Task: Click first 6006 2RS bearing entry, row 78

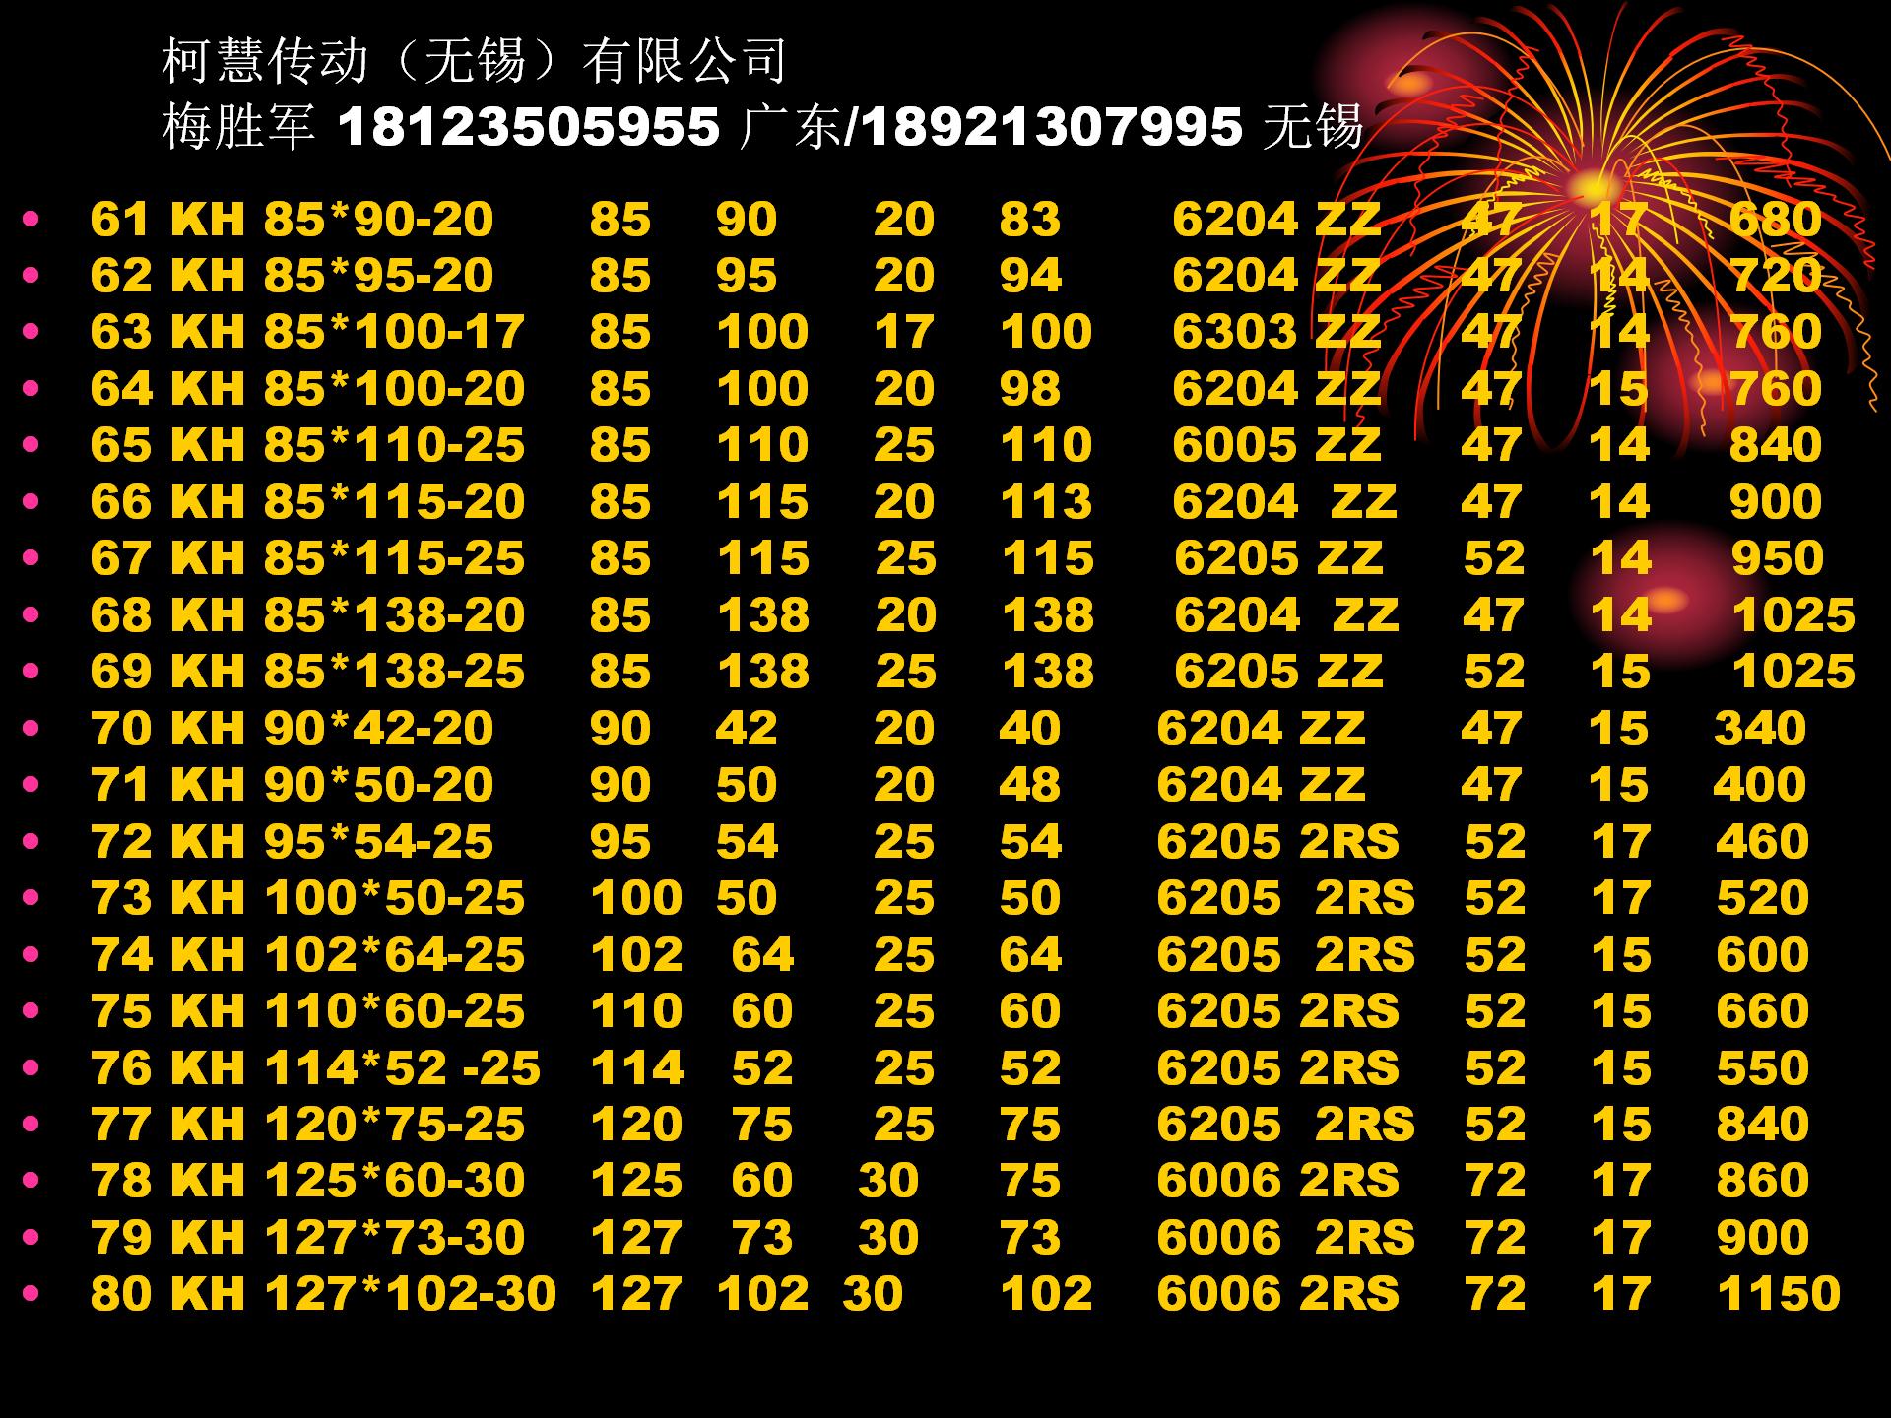Action: 1277,1181
